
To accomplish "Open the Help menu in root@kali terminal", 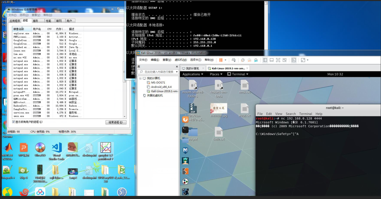I will coord(319,114).
